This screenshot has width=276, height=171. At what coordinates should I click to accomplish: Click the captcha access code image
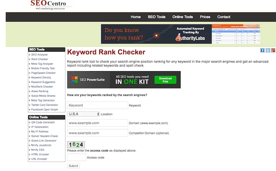click(76, 145)
